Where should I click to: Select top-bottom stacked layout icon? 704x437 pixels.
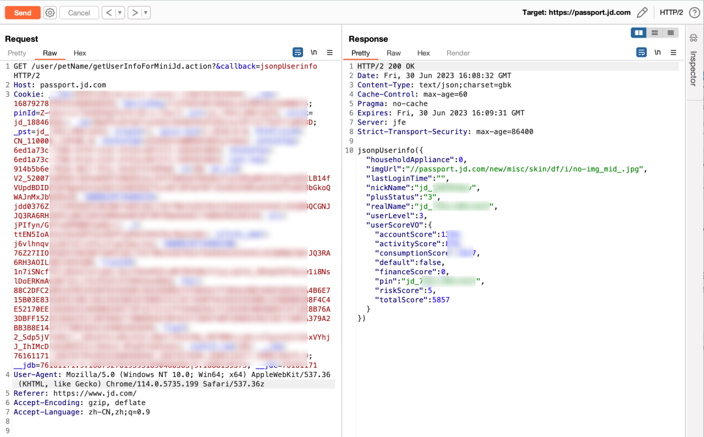click(x=654, y=33)
